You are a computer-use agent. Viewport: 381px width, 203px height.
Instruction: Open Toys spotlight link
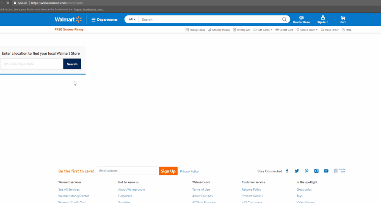299,196
